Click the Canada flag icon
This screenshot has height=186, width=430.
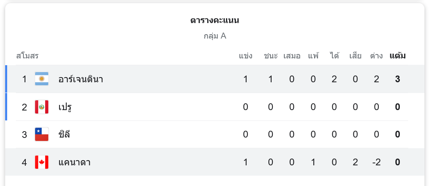42,162
